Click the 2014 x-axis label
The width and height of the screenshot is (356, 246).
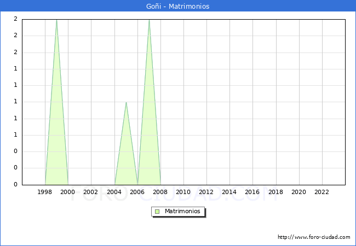(x=229, y=192)
